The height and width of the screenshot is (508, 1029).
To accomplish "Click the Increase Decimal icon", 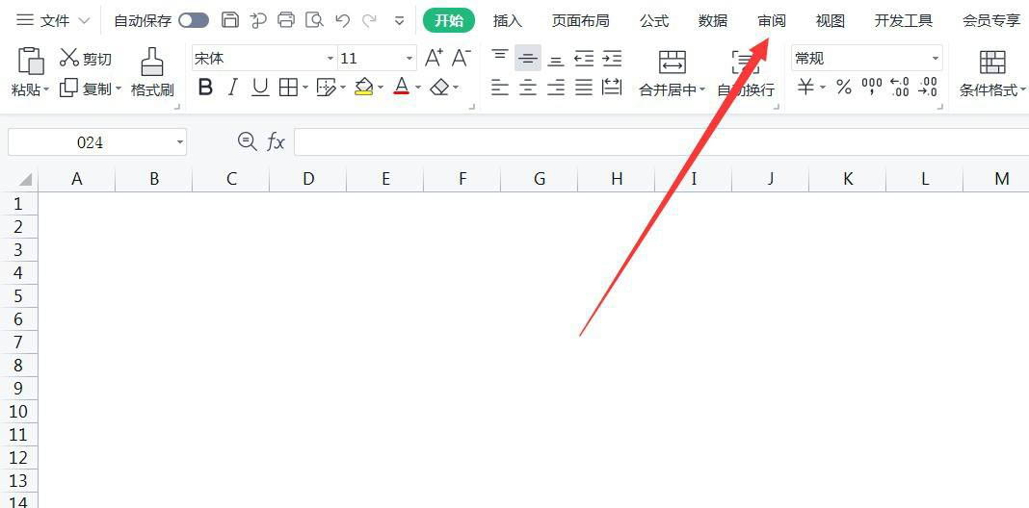I will pyautogui.click(x=900, y=87).
